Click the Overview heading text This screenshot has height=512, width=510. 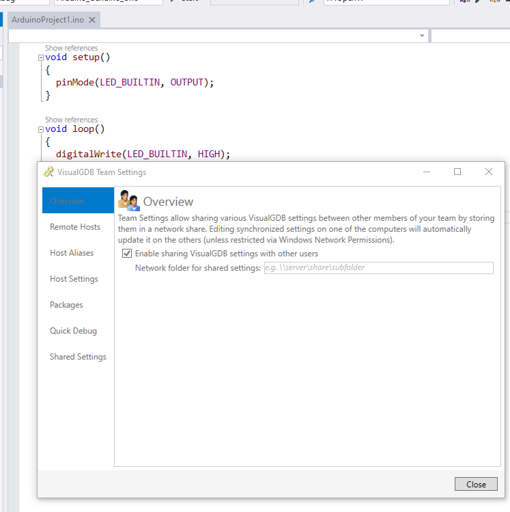(168, 202)
